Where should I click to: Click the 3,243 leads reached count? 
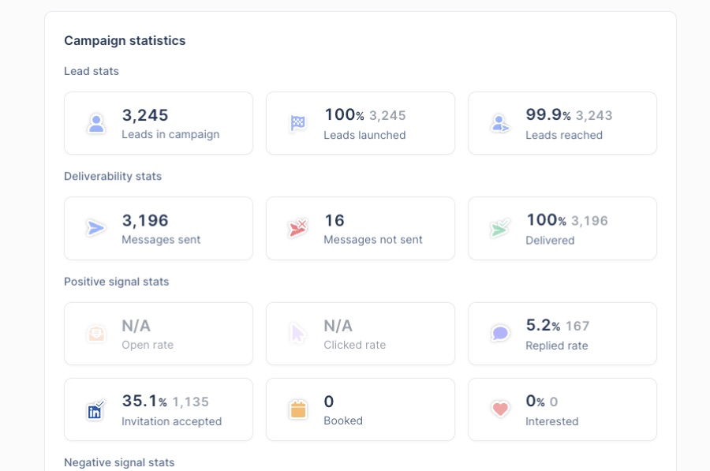coord(594,115)
